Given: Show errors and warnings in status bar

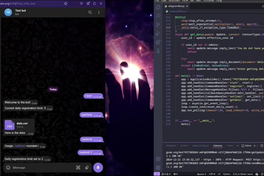Looking at the screenshot, I should point(166,174).
